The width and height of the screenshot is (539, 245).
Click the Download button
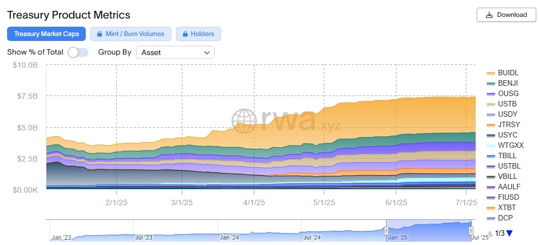click(x=506, y=15)
